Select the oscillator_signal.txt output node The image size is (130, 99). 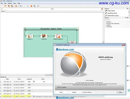(x=58, y=36)
